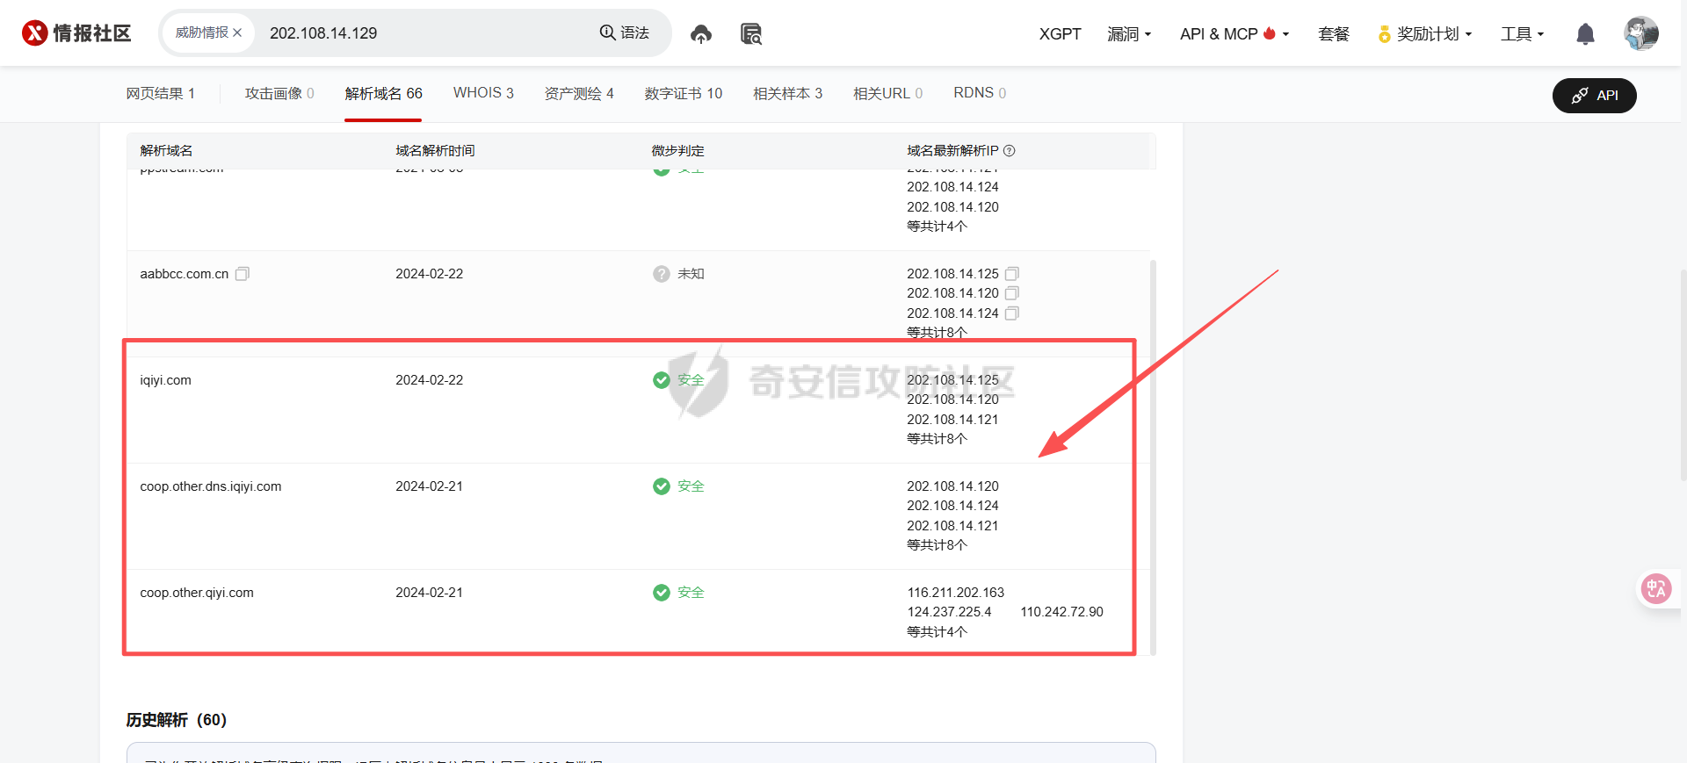Click help icon beside 域名最新解析IP

[x=1010, y=151]
